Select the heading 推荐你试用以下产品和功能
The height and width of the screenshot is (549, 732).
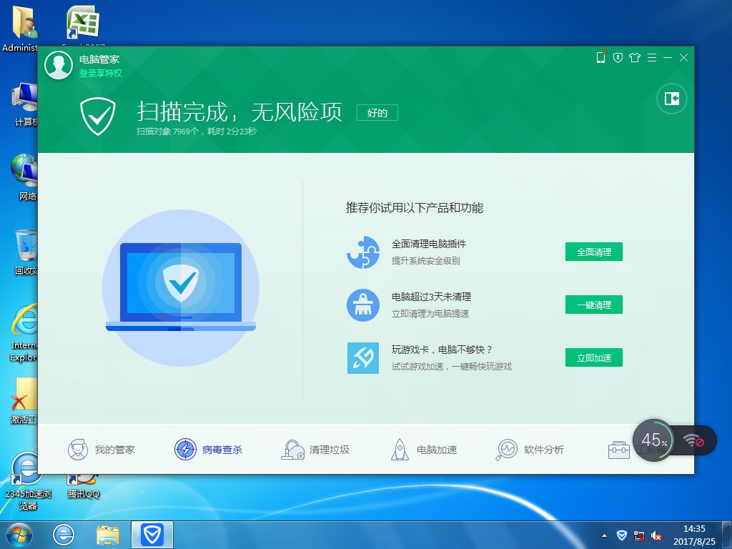(414, 208)
